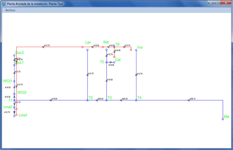The height and width of the screenshot is (150, 233).
Task: Select the Cal node circle
Action: [114, 62]
